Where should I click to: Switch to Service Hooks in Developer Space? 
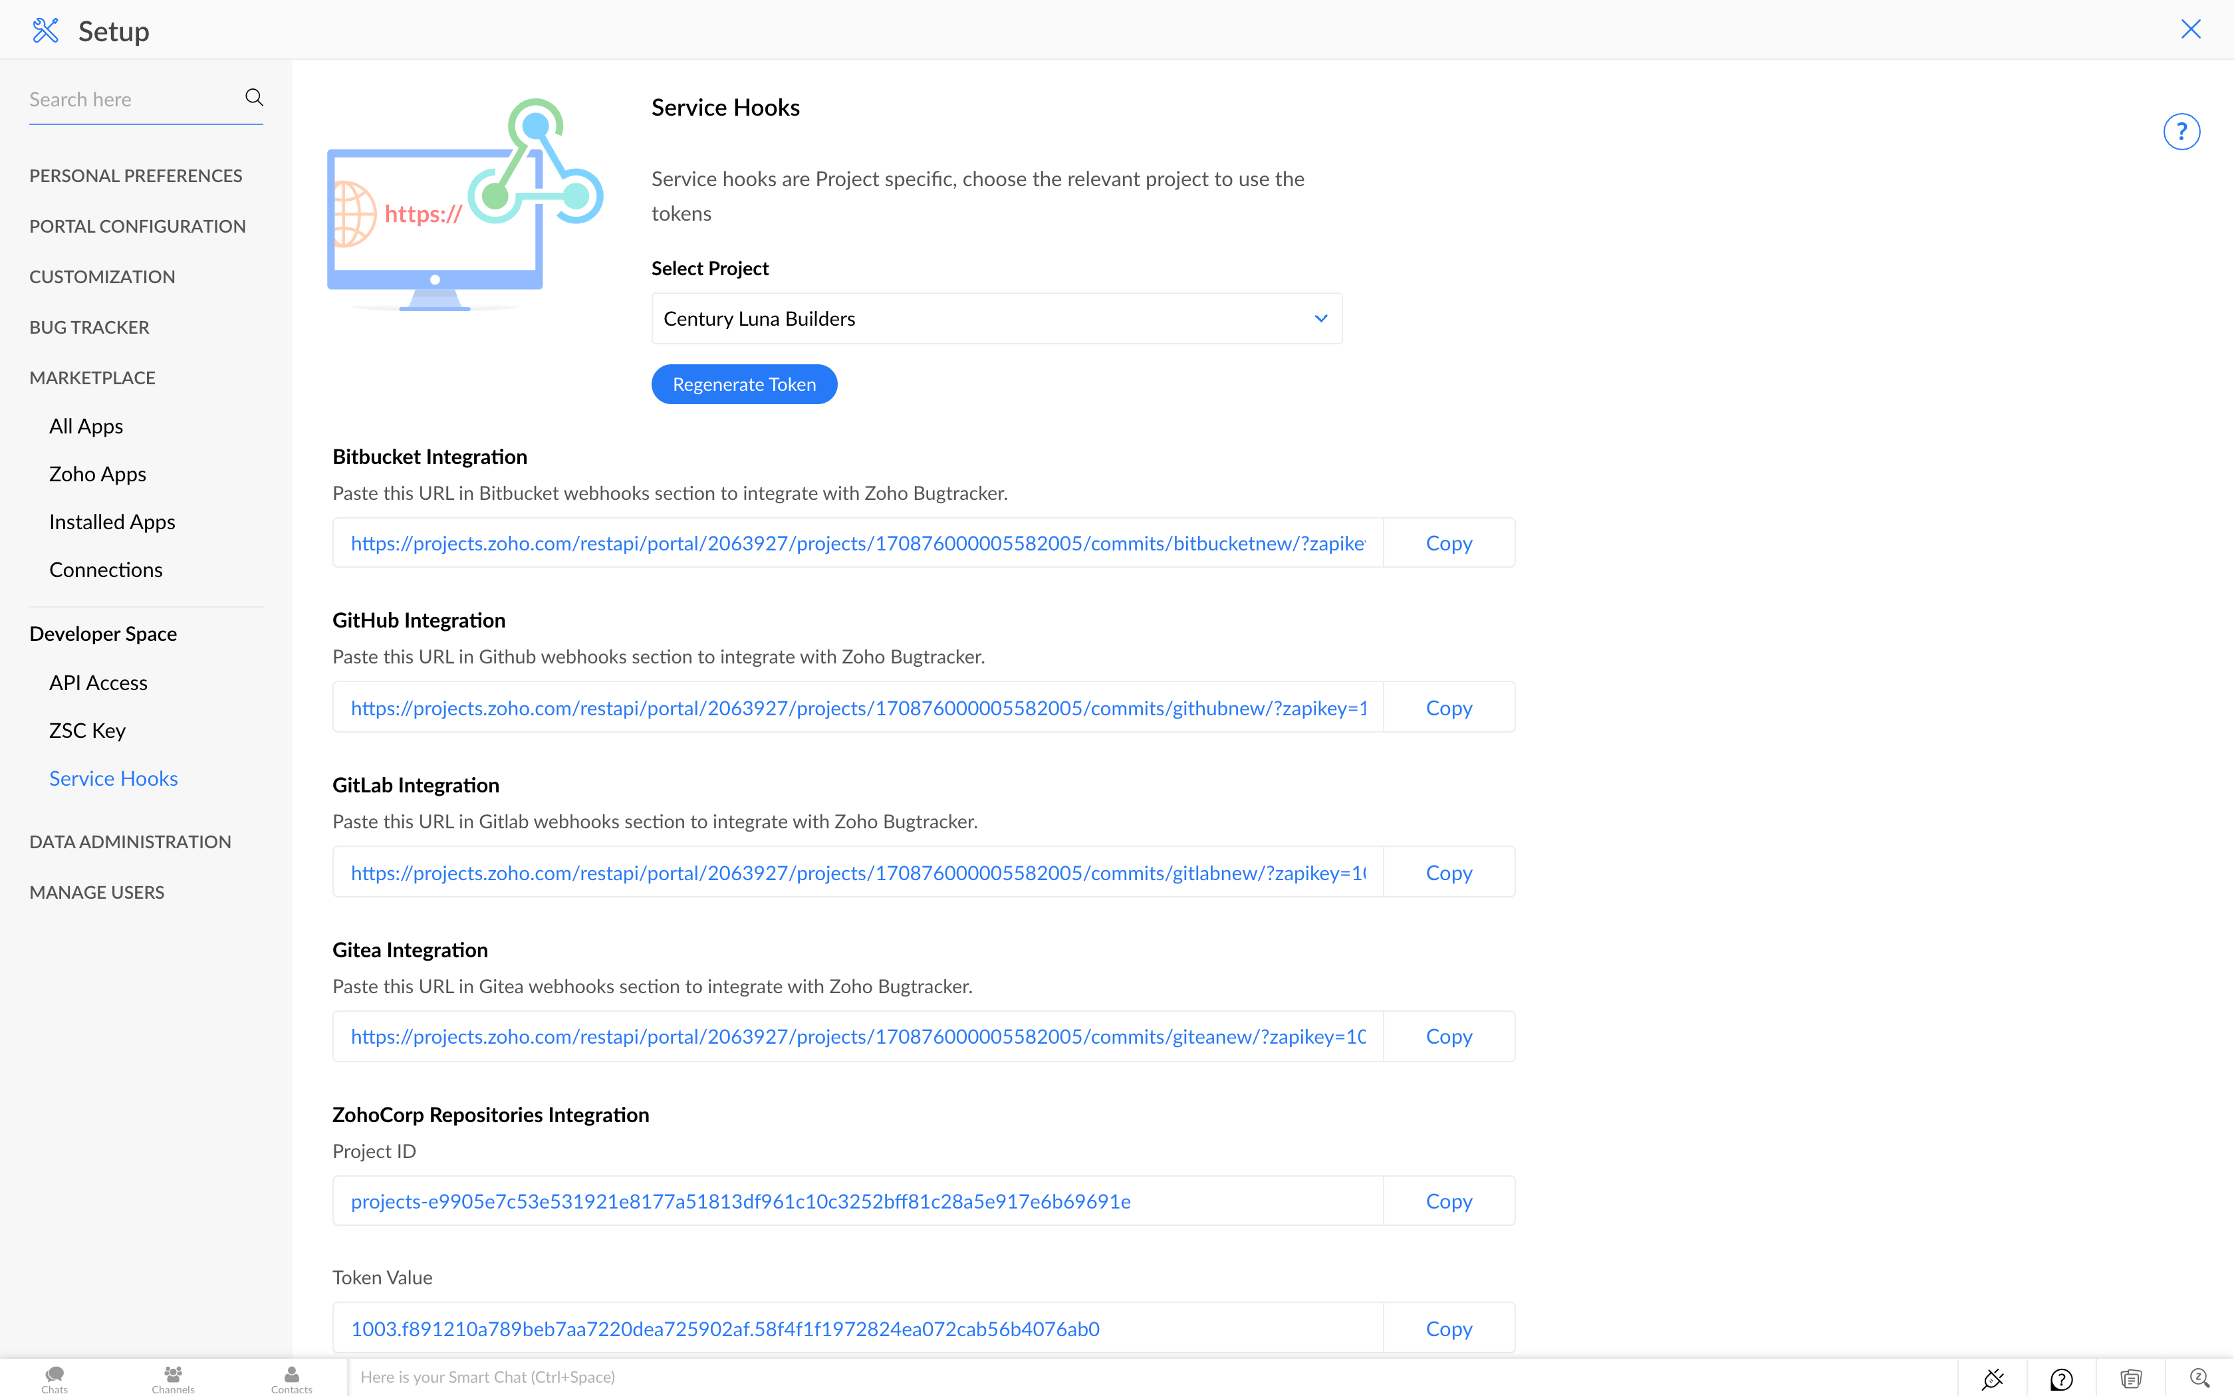pos(112,777)
